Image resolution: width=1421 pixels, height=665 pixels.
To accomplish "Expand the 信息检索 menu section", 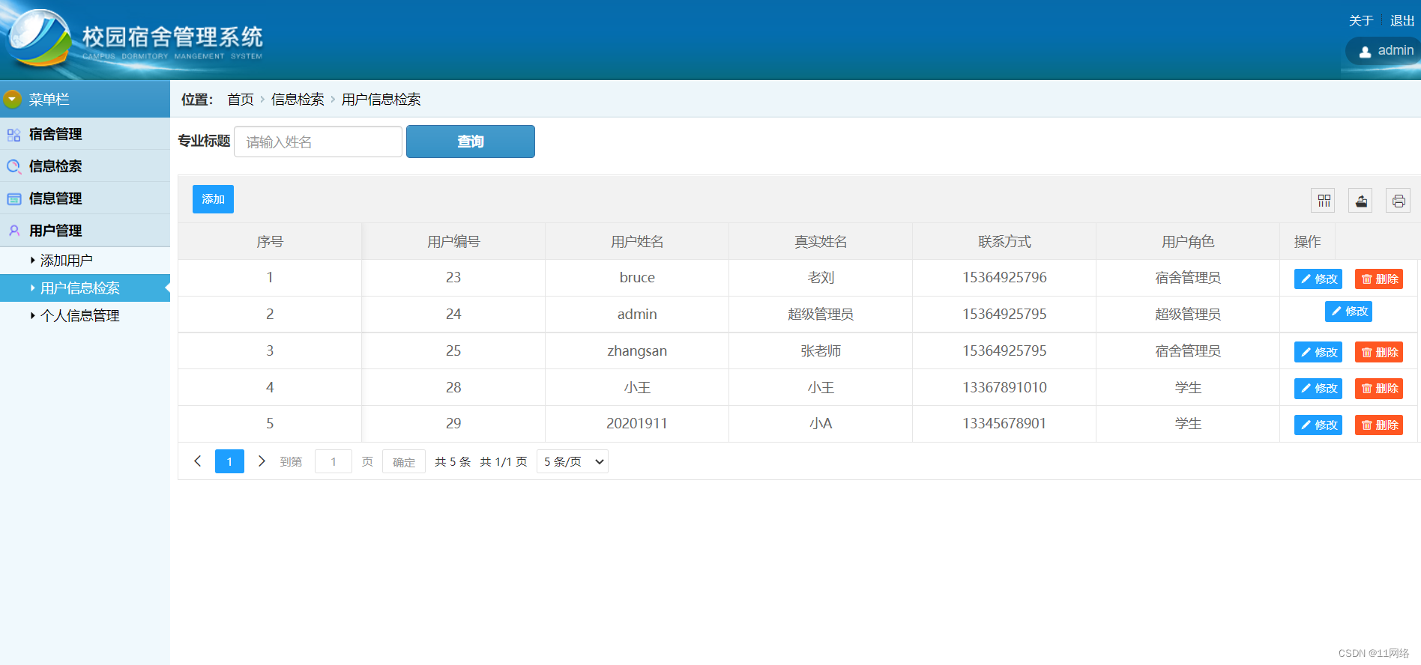I will point(55,166).
